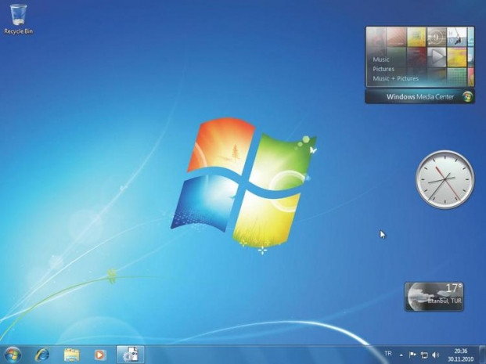Screen dimensions: 486x364
Task: Select Music in the Media Center gadget
Action: pos(381,59)
